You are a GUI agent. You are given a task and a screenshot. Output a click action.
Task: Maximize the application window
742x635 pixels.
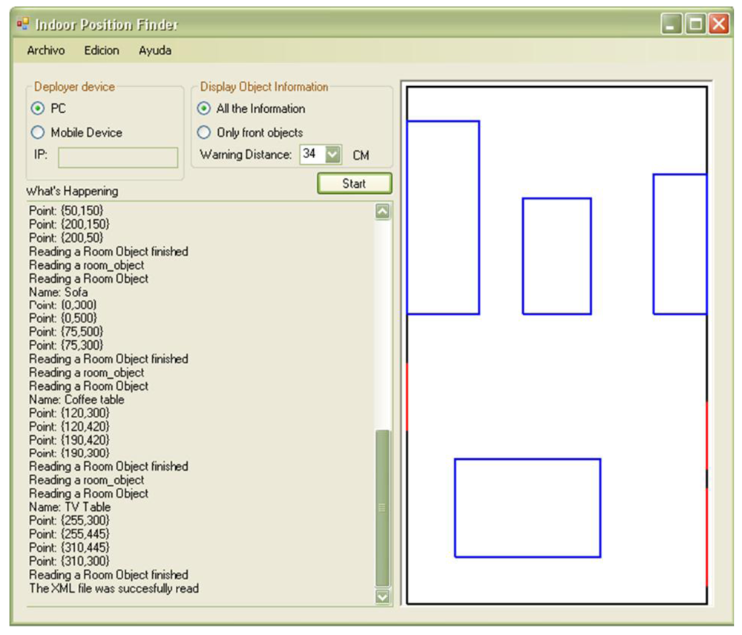coord(695,25)
